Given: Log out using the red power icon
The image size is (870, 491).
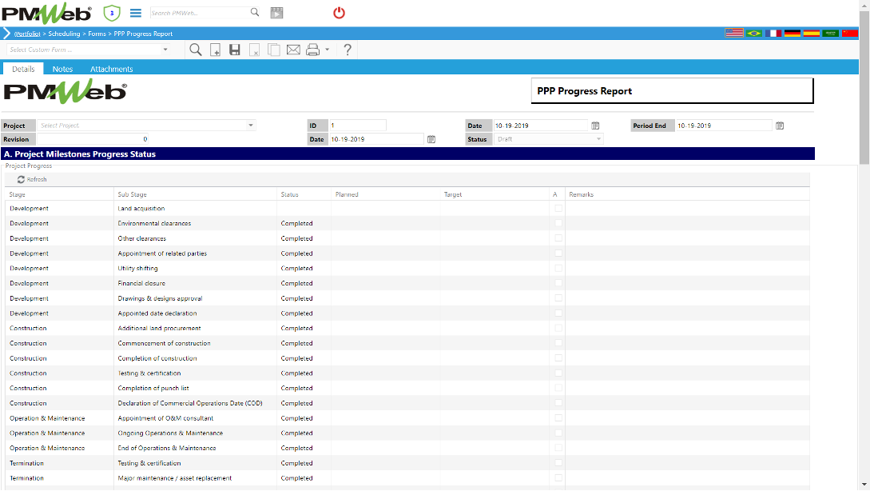Looking at the screenshot, I should tap(338, 12).
